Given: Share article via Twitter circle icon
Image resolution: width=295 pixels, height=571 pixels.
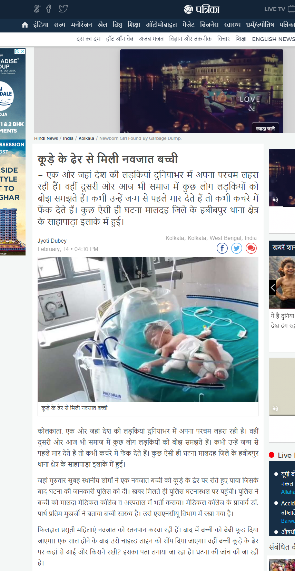Looking at the screenshot, I should pos(237,248).
